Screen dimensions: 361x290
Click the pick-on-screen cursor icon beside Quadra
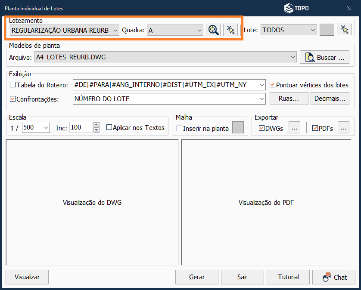pos(230,30)
